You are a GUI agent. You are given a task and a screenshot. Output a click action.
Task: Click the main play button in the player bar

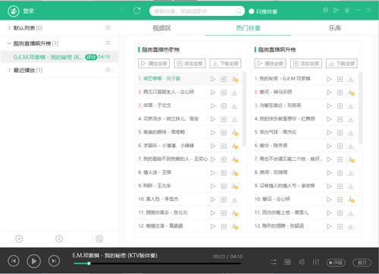point(34,261)
